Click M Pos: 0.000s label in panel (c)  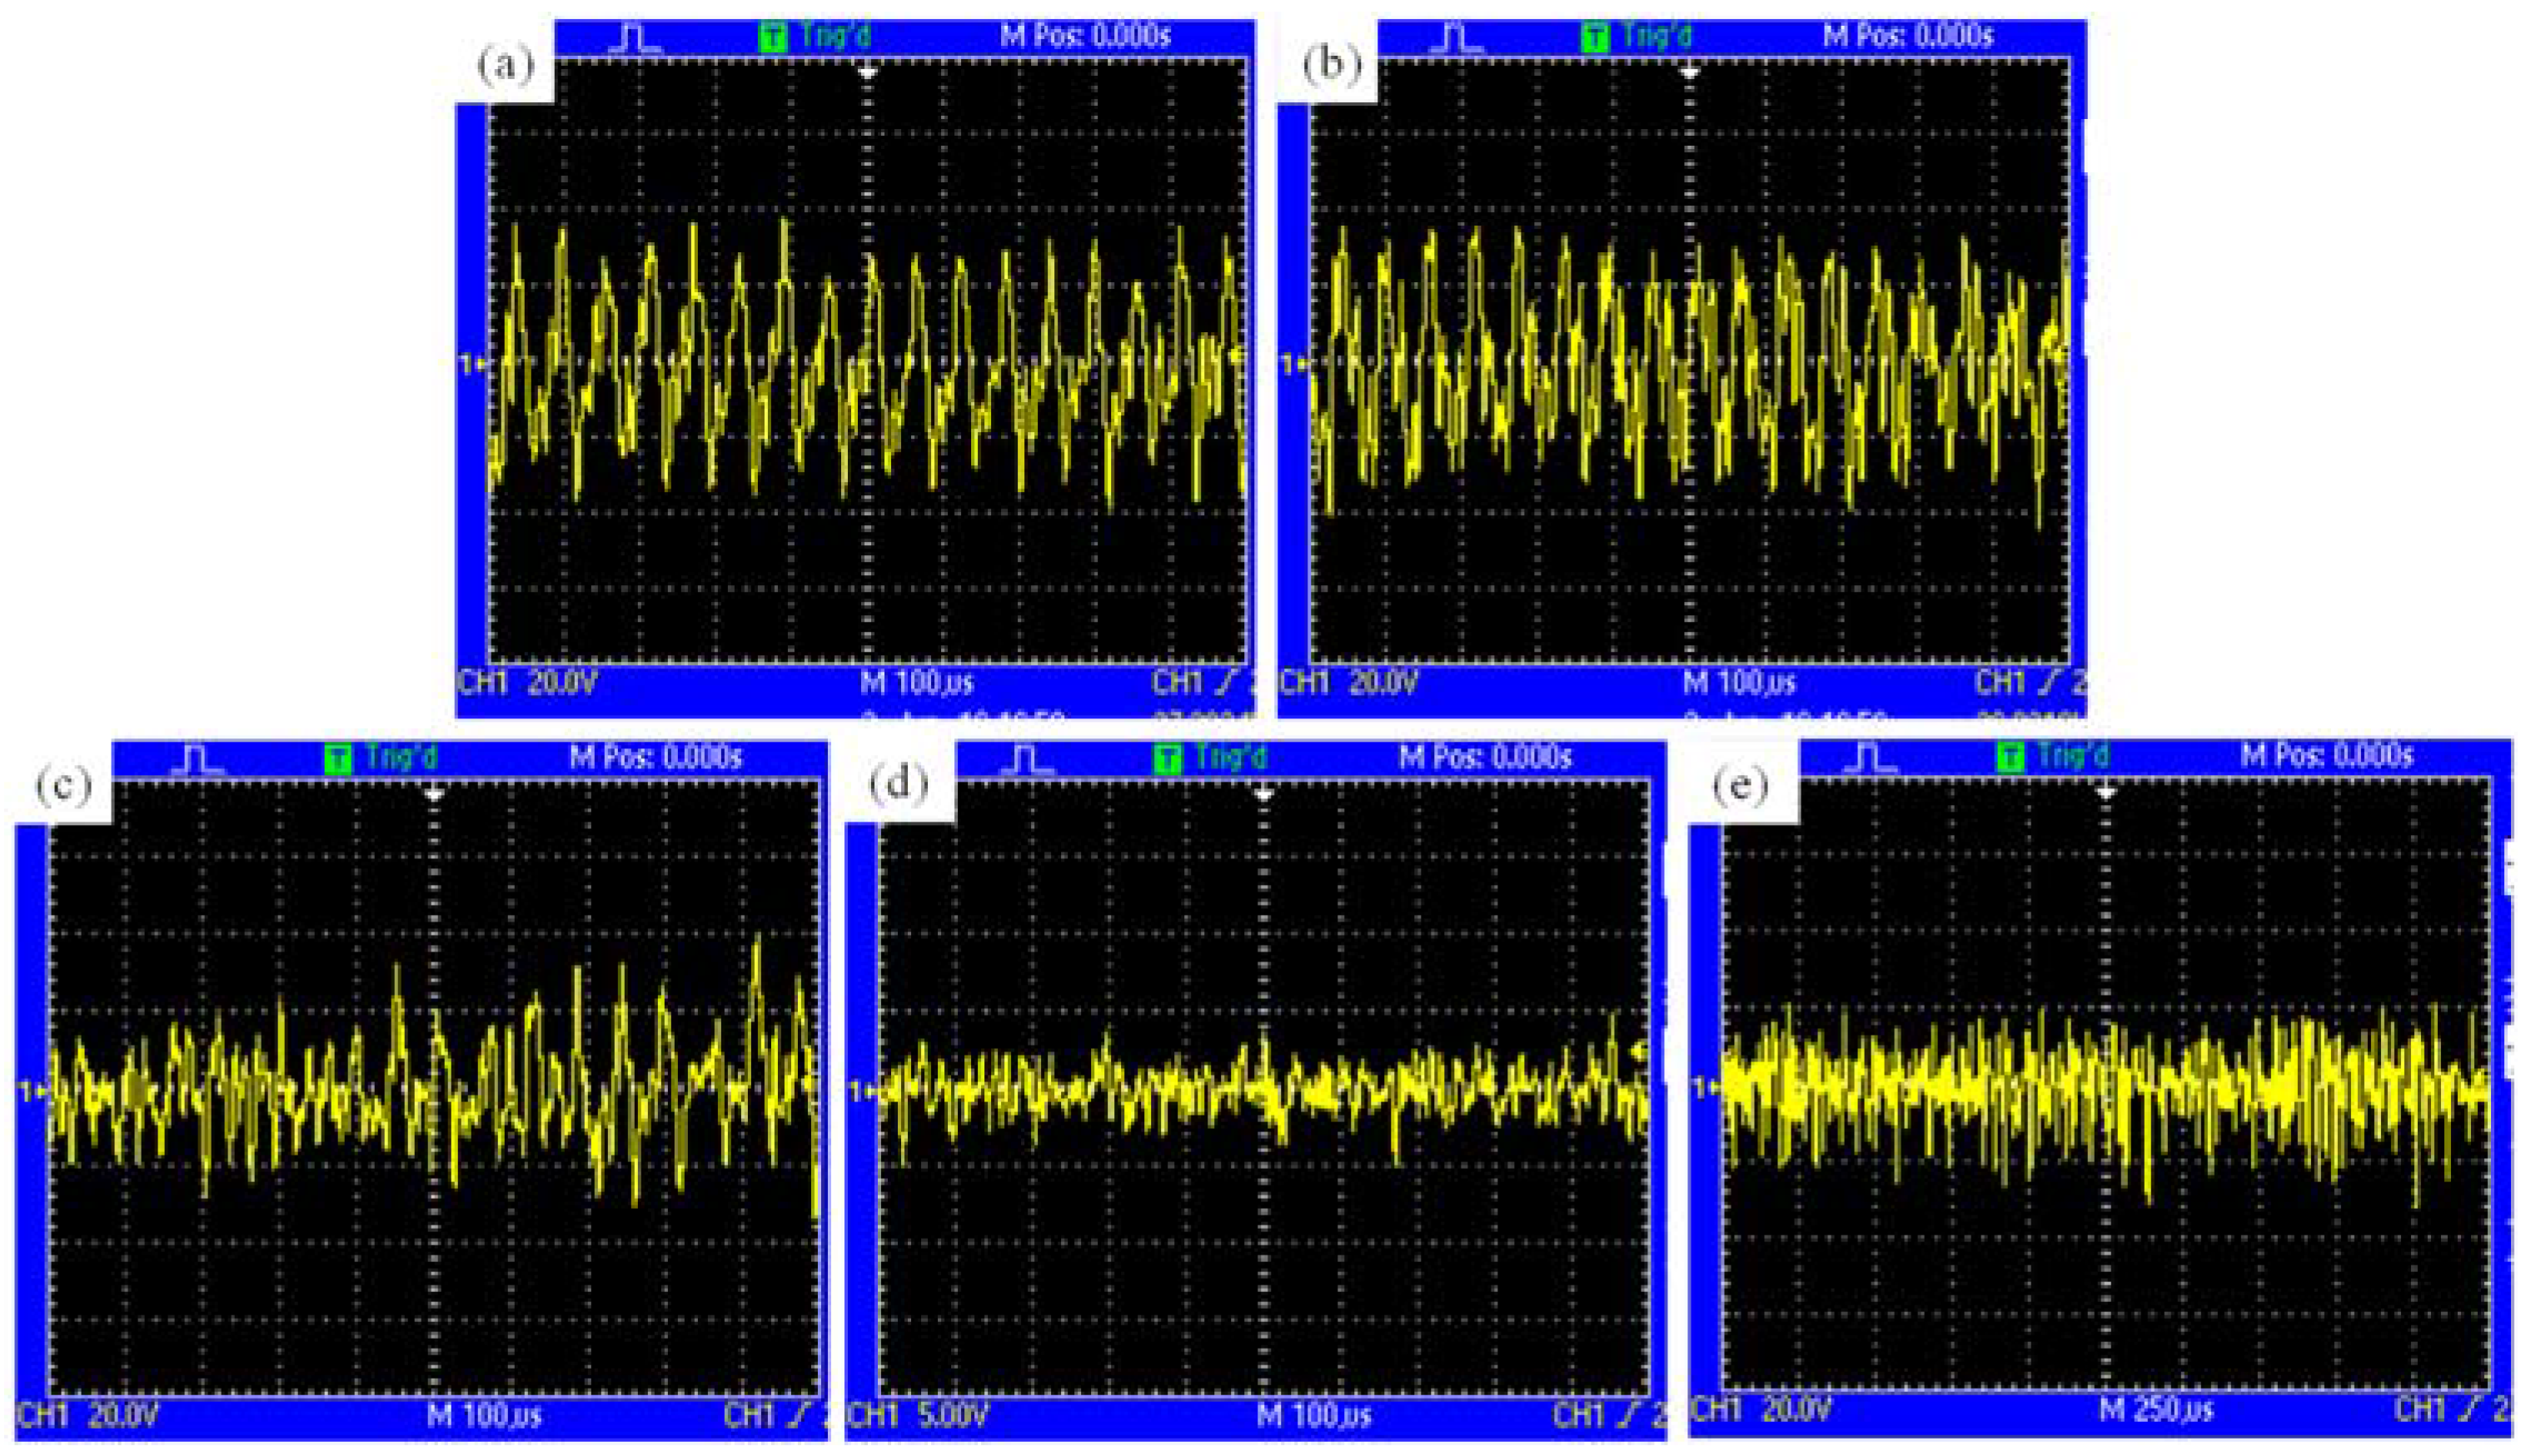(x=655, y=757)
